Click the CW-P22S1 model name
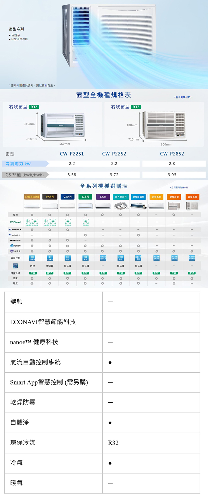This screenshot has height=500, width=208. [x=72, y=154]
